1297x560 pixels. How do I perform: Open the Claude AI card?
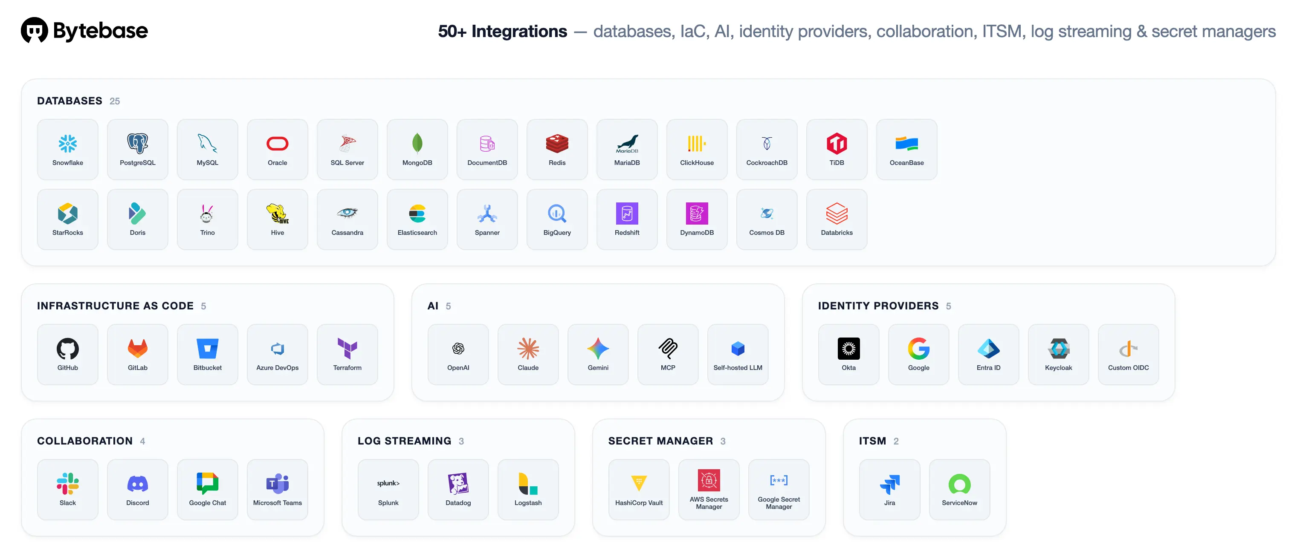(x=528, y=355)
